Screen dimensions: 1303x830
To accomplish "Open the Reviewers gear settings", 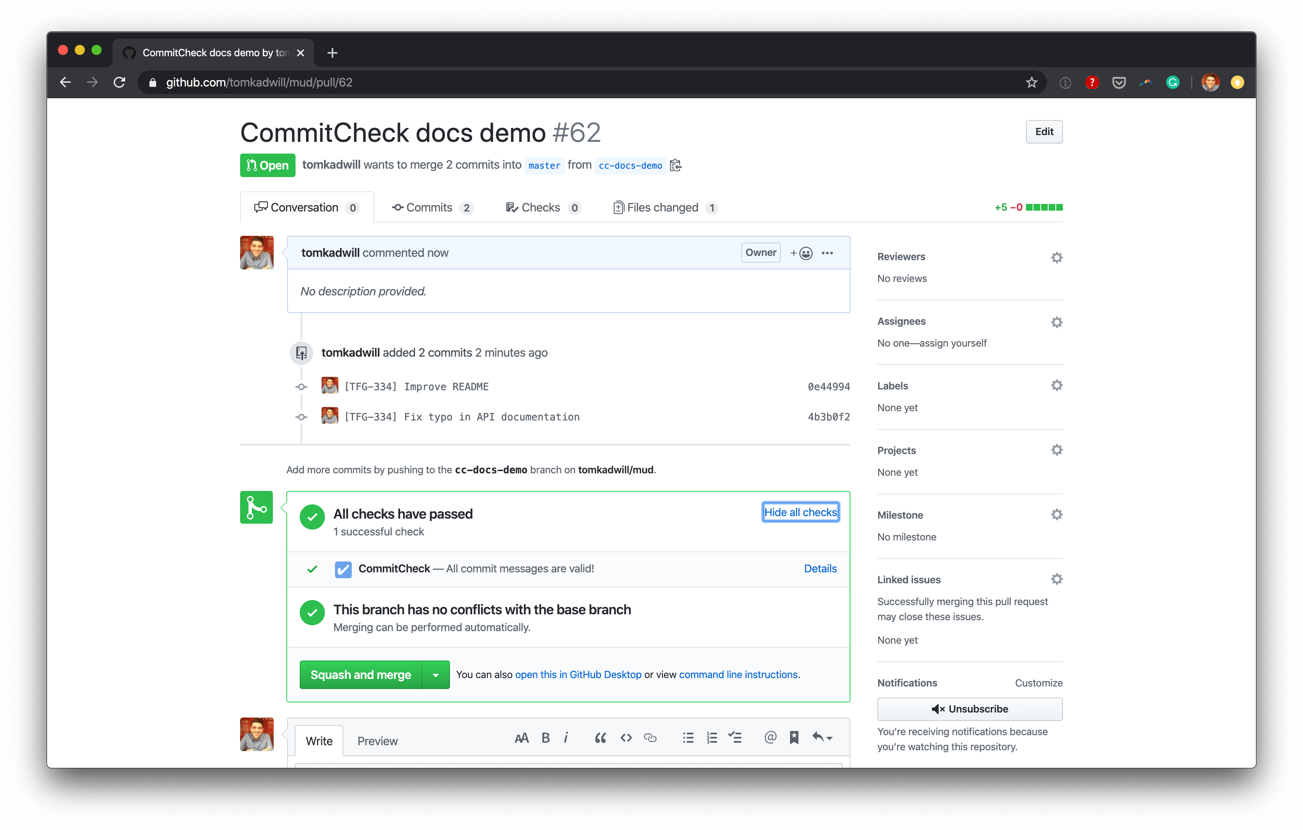I will [x=1056, y=258].
